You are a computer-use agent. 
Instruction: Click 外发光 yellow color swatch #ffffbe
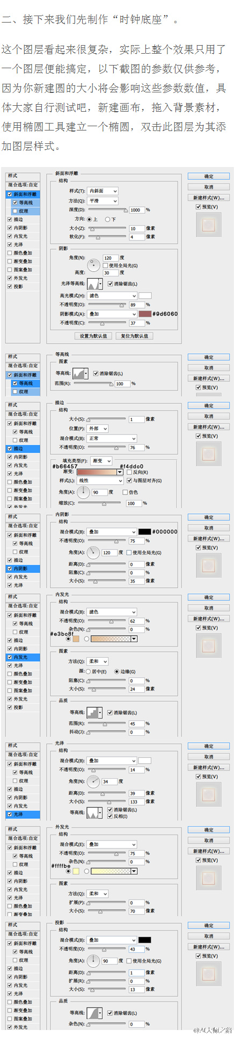point(76,871)
